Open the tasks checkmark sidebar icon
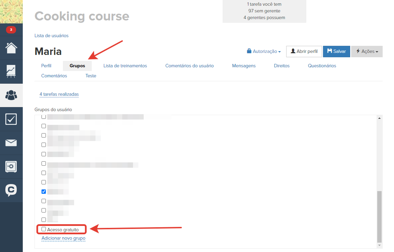This screenshot has width=394, height=252. pyautogui.click(x=11, y=119)
